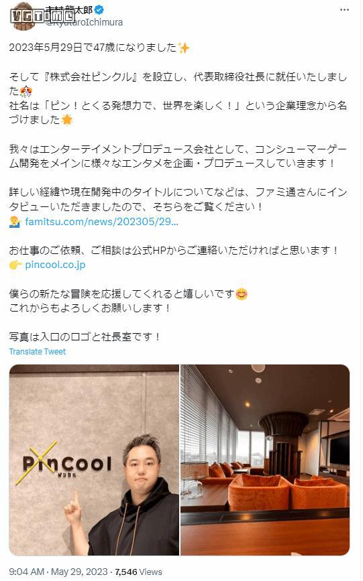This screenshot has width=363, height=581.
Task: Click the sparkles emoji after 47歳になりました
Action: [x=183, y=48]
